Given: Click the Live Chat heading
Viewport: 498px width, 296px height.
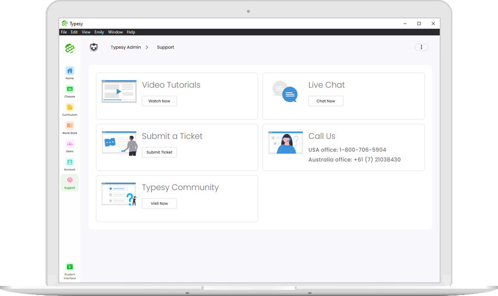Looking at the screenshot, I should pos(327,85).
